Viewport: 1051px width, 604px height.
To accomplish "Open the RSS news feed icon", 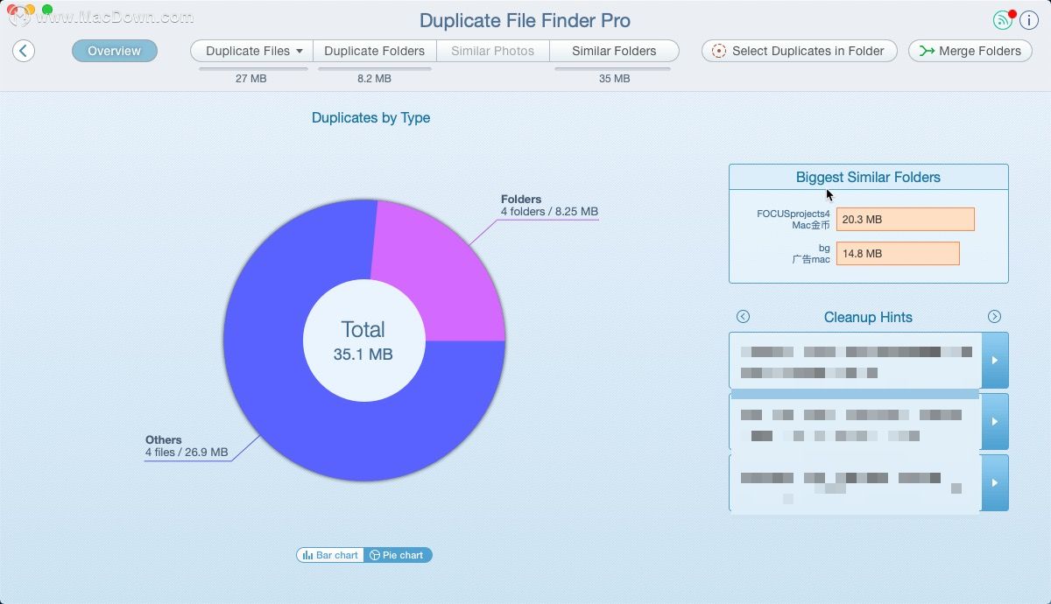I will click(1003, 20).
